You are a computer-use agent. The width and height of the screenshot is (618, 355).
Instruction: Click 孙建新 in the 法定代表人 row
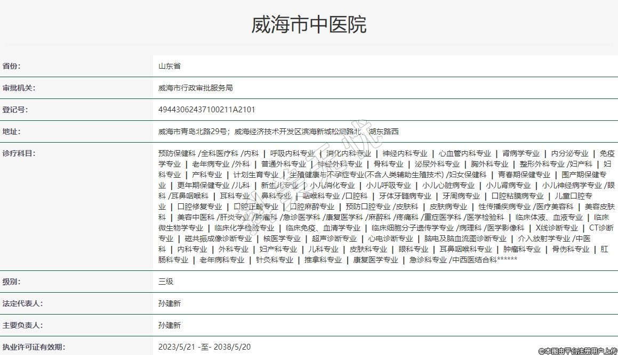170,303
